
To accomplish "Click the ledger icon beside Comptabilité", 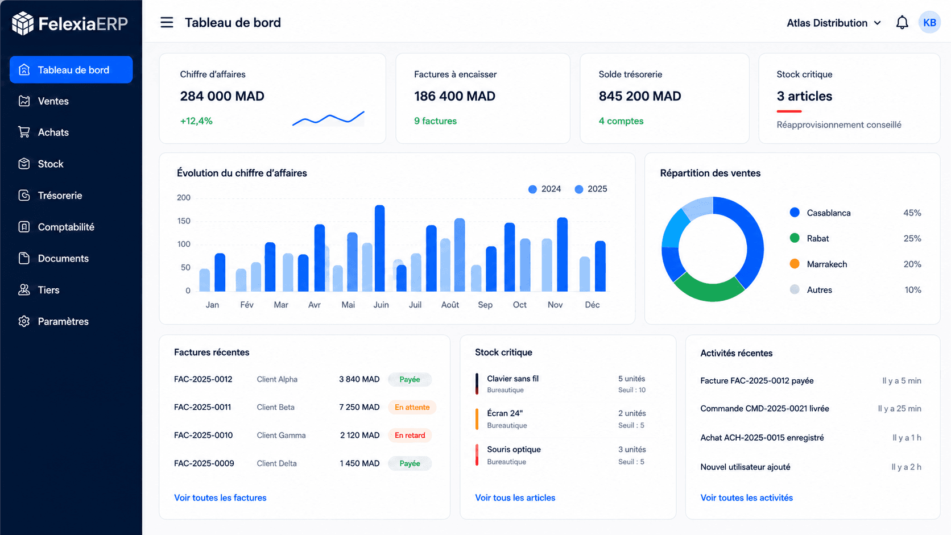I will pos(24,227).
